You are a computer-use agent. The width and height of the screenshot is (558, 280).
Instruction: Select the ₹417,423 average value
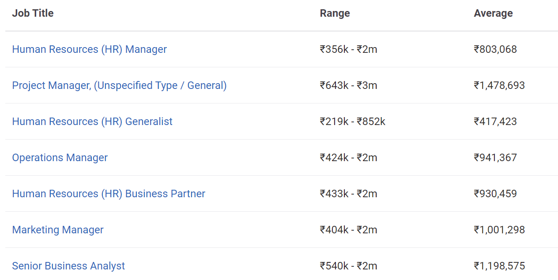click(x=495, y=122)
